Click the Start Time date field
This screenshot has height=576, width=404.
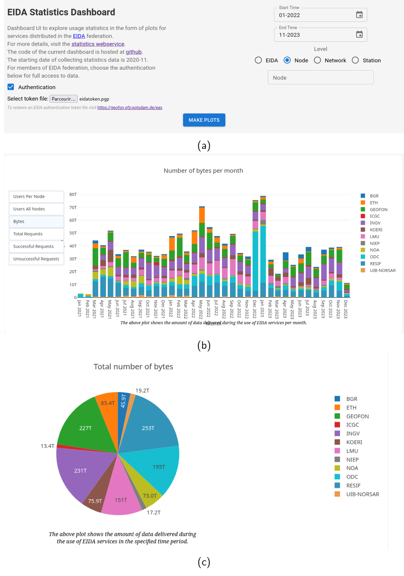point(321,15)
